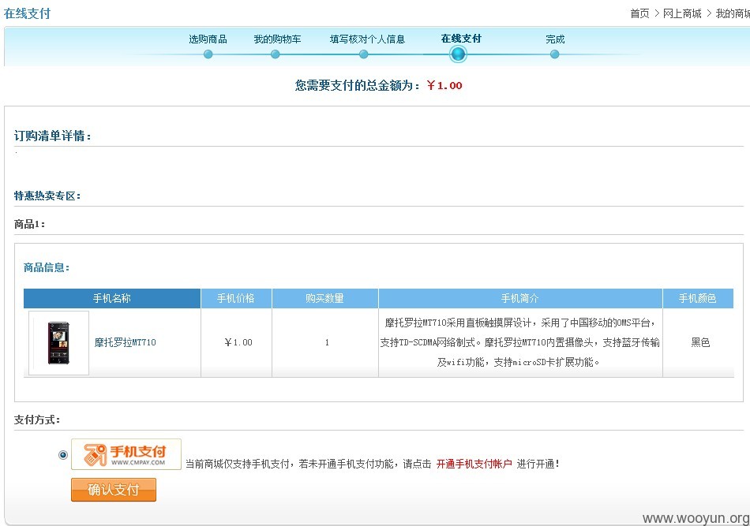Click the 手机简介 column header
The width and height of the screenshot is (750, 526).
coord(520,299)
